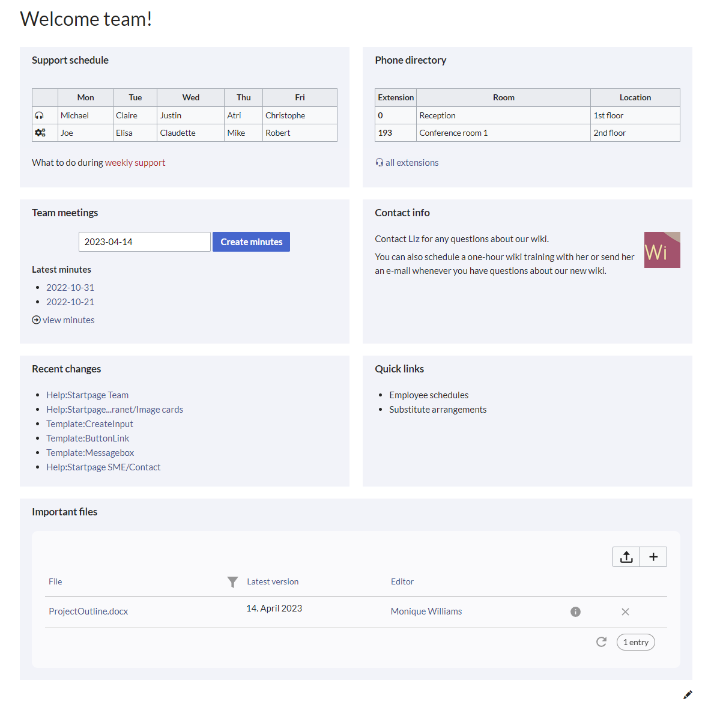This screenshot has width=714, height=710.
Task: Click the Wi image in Contact info
Action: 662,250
